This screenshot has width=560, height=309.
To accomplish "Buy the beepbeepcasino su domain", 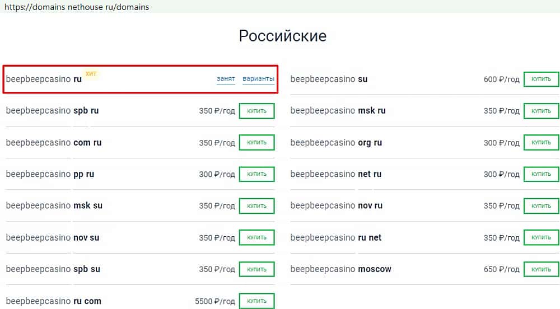I will [x=541, y=79].
